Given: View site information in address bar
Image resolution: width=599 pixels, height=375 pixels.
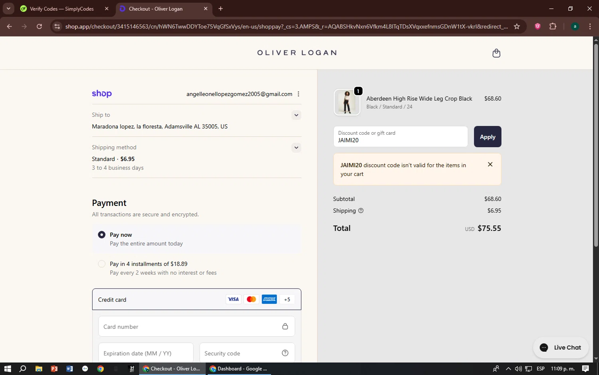Looking at the screenshot, I should pos(57,26).
